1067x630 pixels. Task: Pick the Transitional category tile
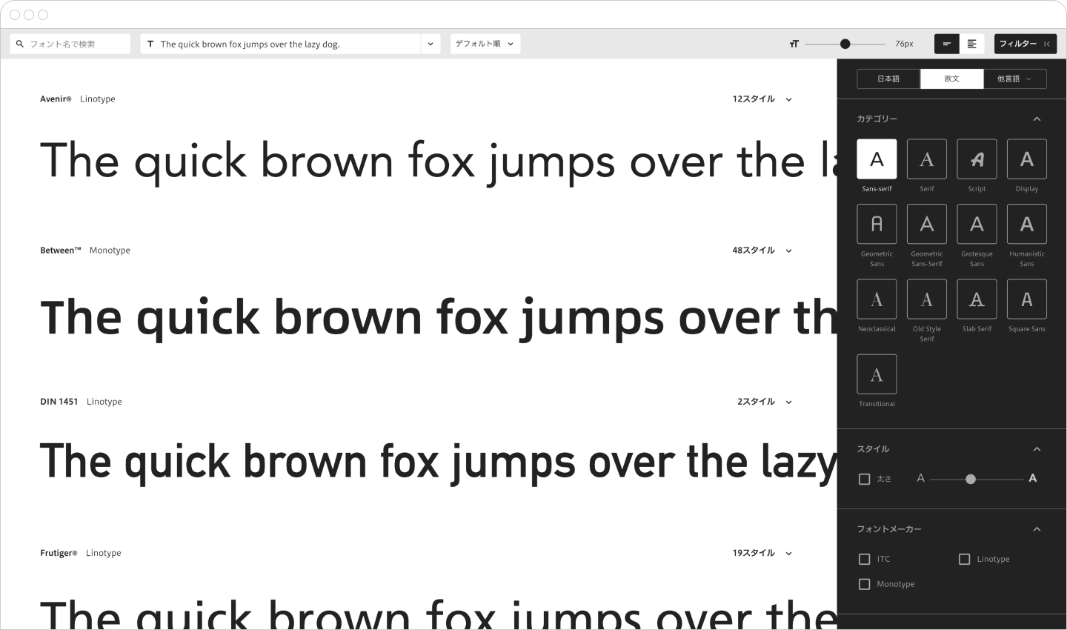(x=877, y=374)
